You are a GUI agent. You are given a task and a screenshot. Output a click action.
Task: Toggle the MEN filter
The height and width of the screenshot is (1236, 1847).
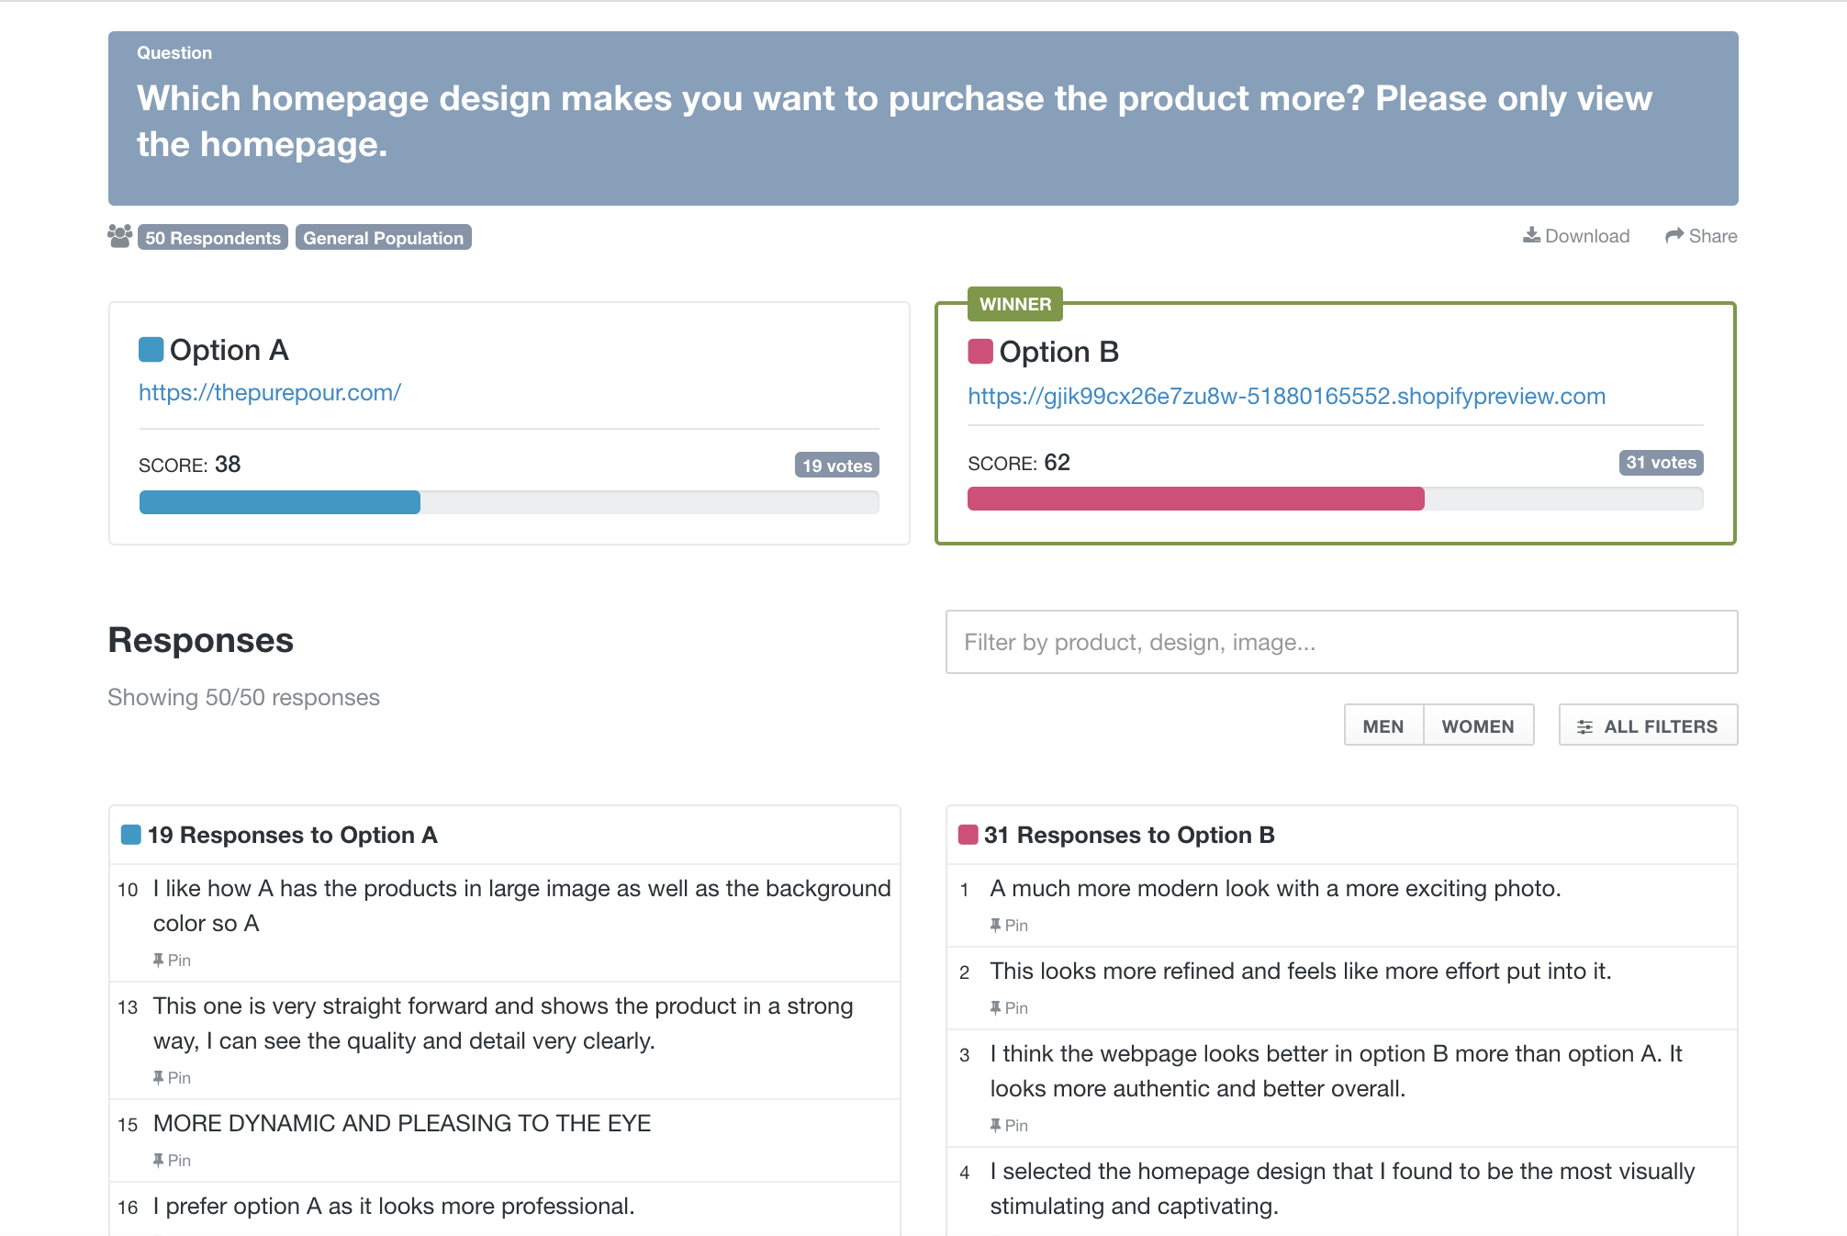(x=1383, y=725)
